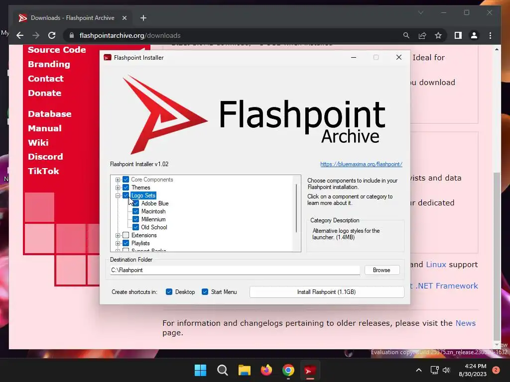
Task: Click the browser forward arrow
Action: pyautogui.click(x=36, y=35)
